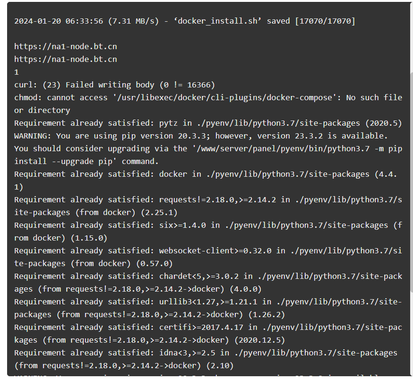
Task: Click the requests!=2.18.0 requirement line
Action: (208, 206)
